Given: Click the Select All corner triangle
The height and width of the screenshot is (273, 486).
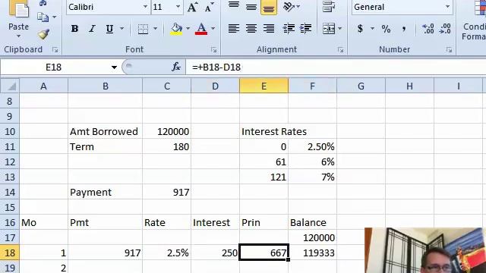Looking at the screenshot, I should (x=10, y=86).
